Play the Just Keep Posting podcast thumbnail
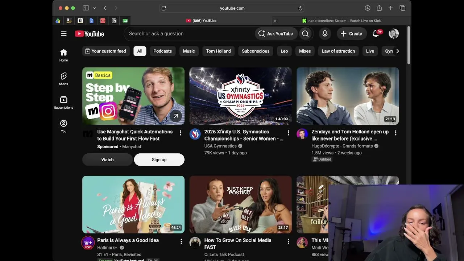The height and width of the screenshot is (261, 464). [240, 204]
